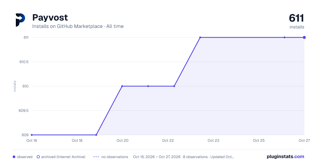Select the 611 data point after Oct 25
This screenshot has width=317, height=166.
[285, 37]
